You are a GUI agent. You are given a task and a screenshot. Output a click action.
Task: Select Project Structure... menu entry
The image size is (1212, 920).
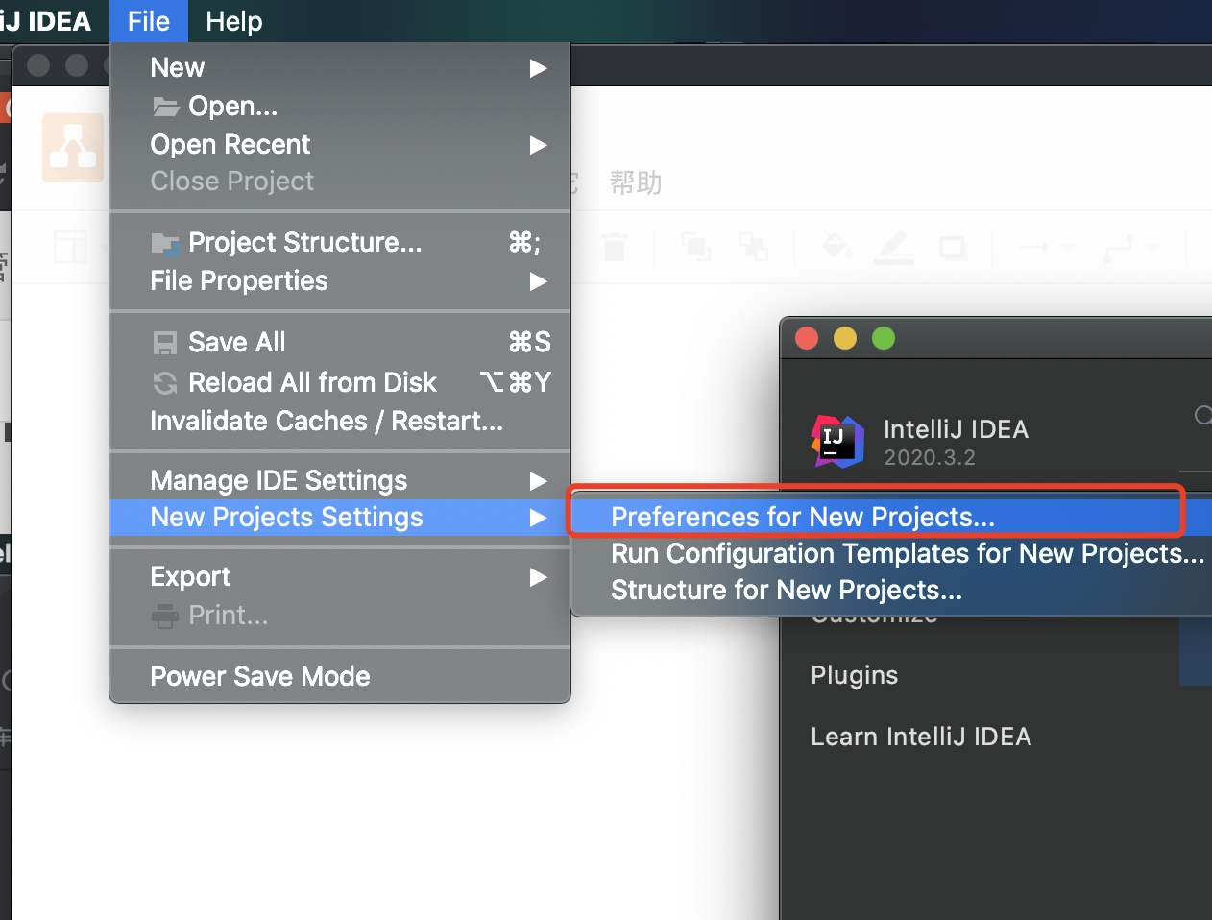pos(340,242)
